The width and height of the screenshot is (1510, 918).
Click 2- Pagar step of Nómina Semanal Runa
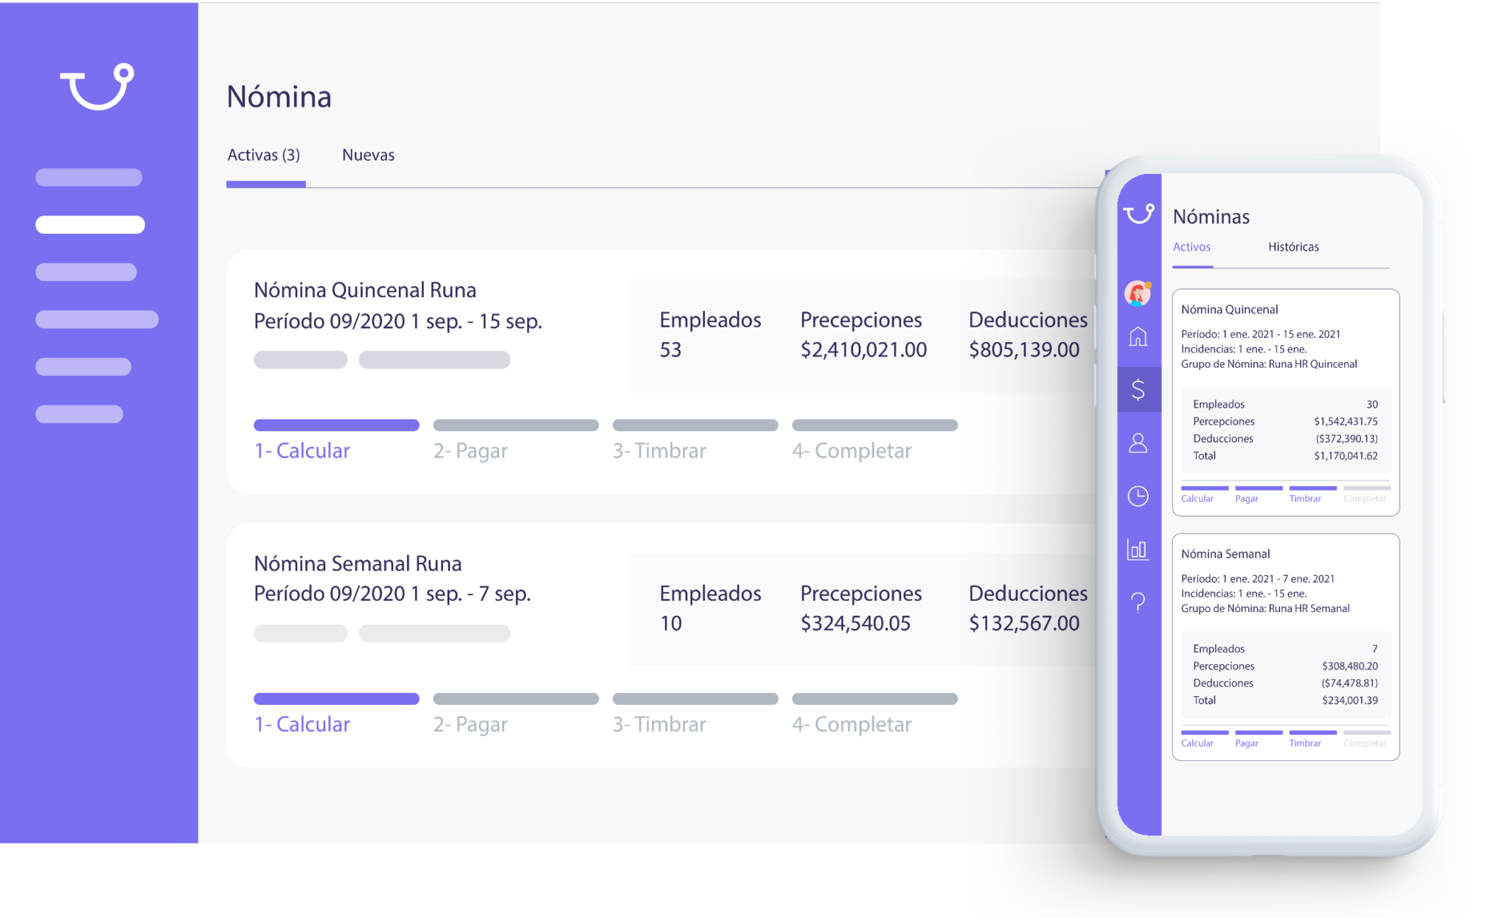pyautogui.click(x=470, y=724)
